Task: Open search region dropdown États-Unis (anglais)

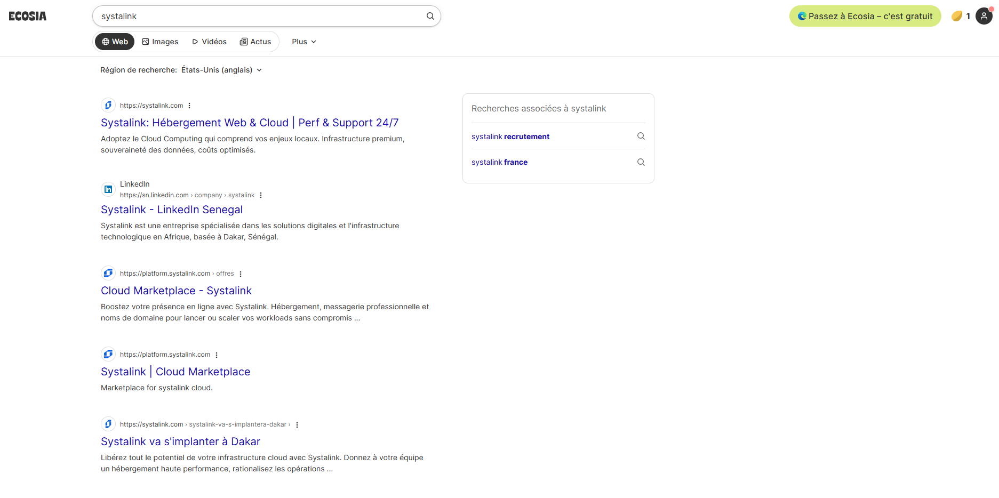Action: pyautogui.click(x=221, y=70)
